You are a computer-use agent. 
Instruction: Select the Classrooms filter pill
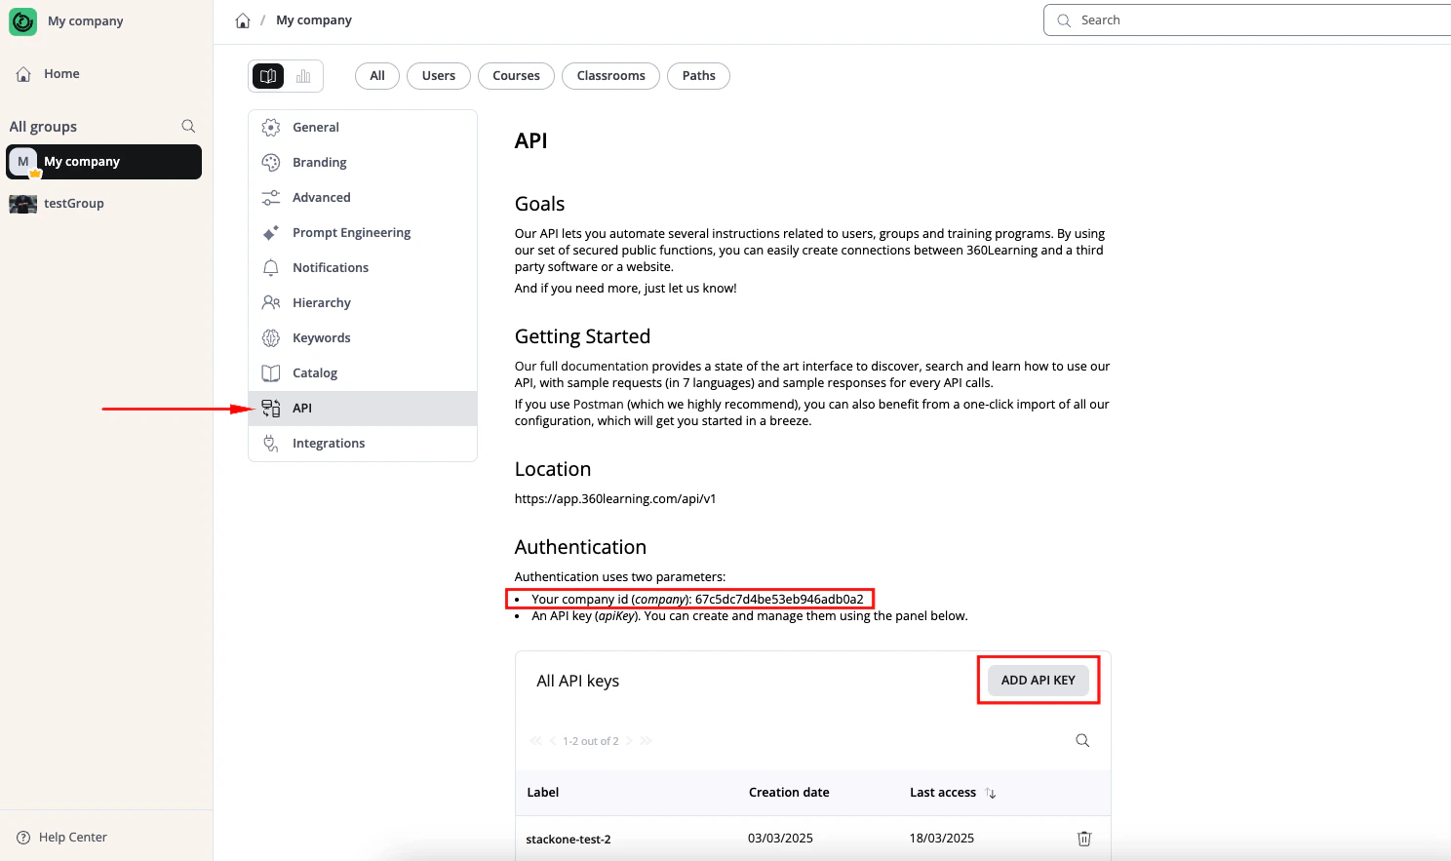(x=610, y=75)
